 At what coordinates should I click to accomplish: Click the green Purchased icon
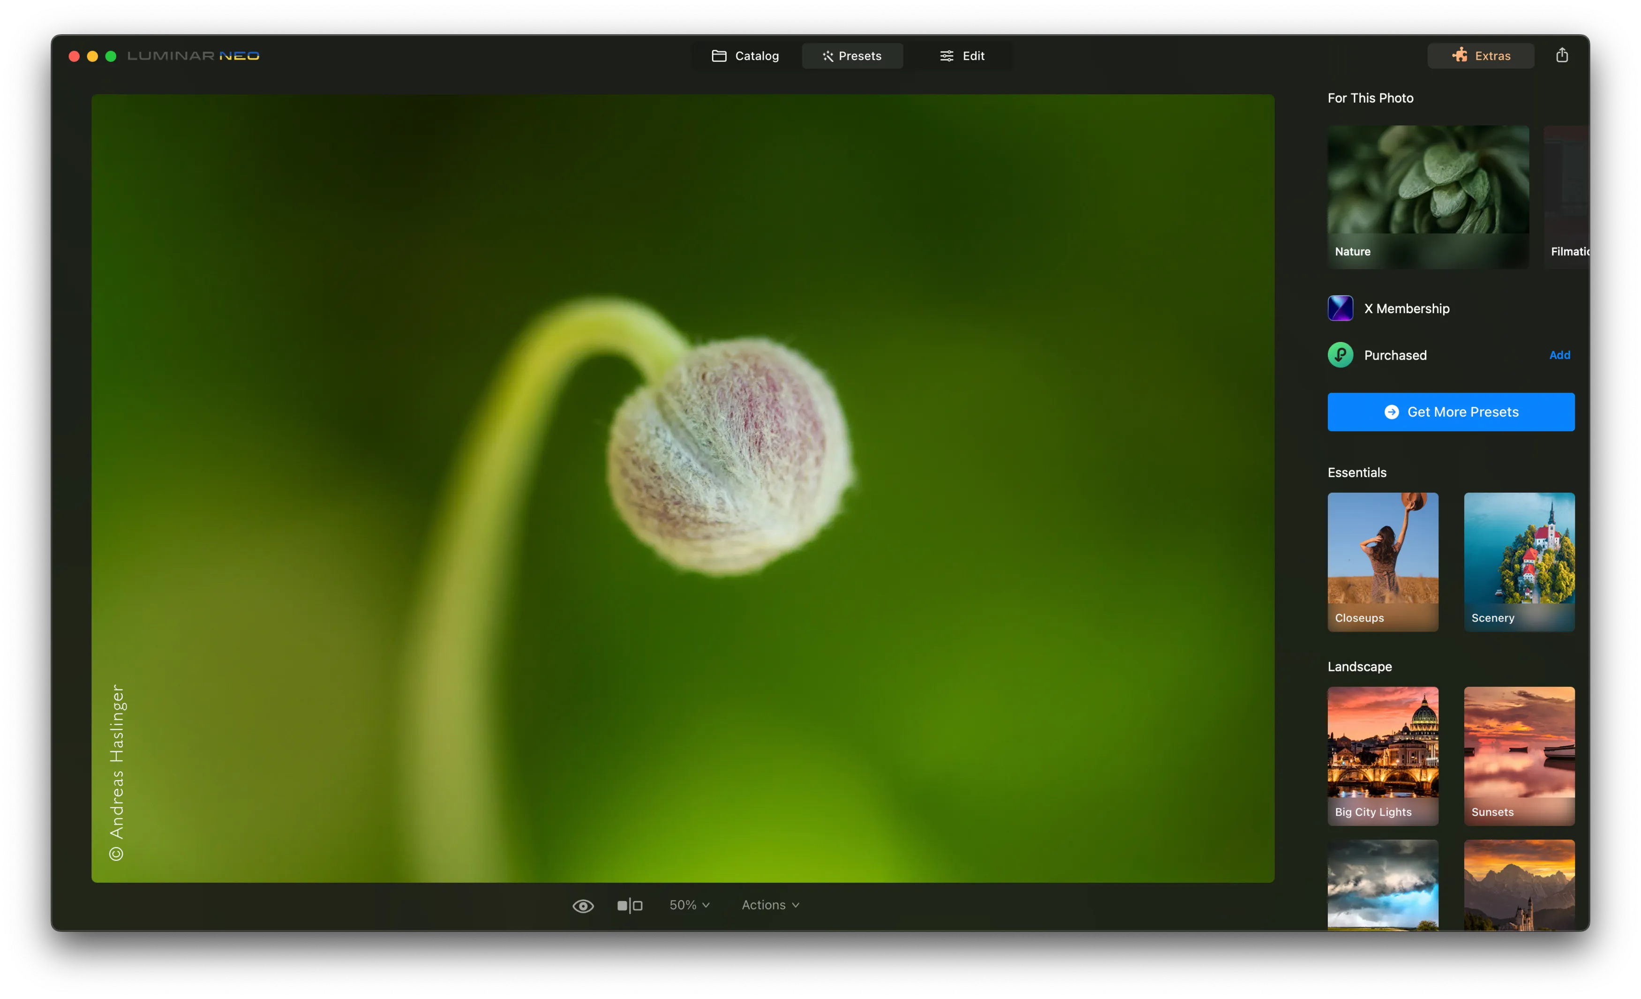tap(1340, 355)
